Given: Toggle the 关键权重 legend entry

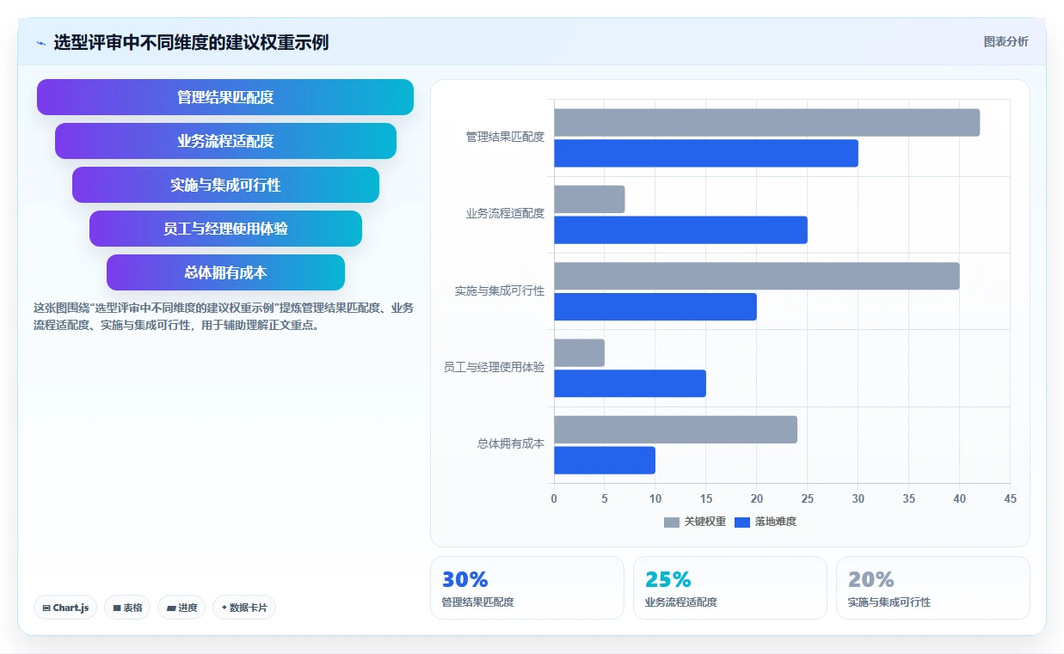Looking at the screenshot, I should 695,522.
